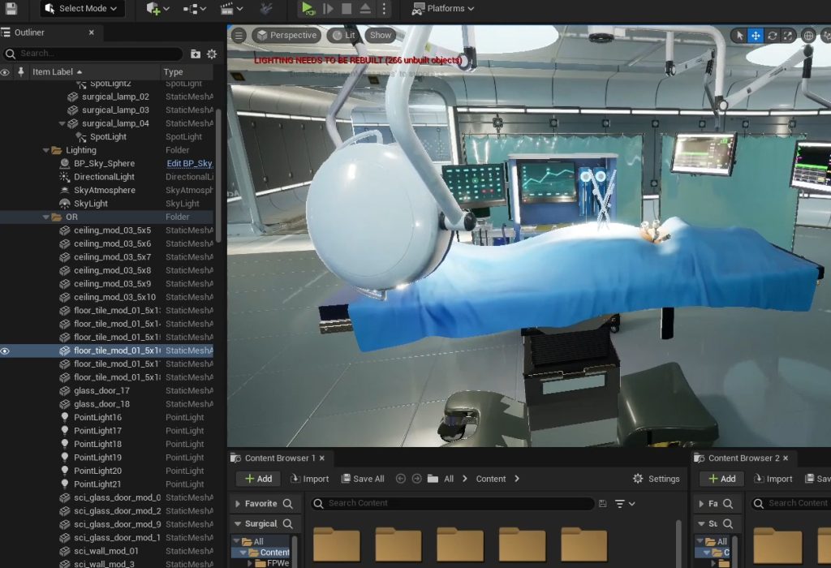Click the Outliner settings gear icon
This screenshot has height=568, width=831.
[x=212, y=54]
